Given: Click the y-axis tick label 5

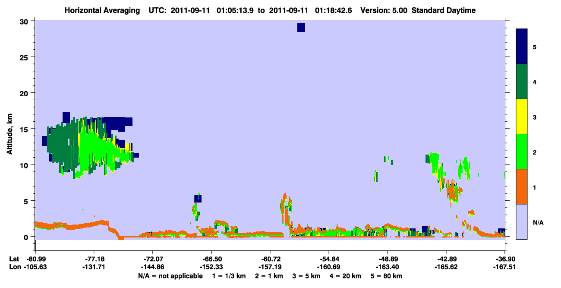Looking at the screenshot, I should (27, 201).
